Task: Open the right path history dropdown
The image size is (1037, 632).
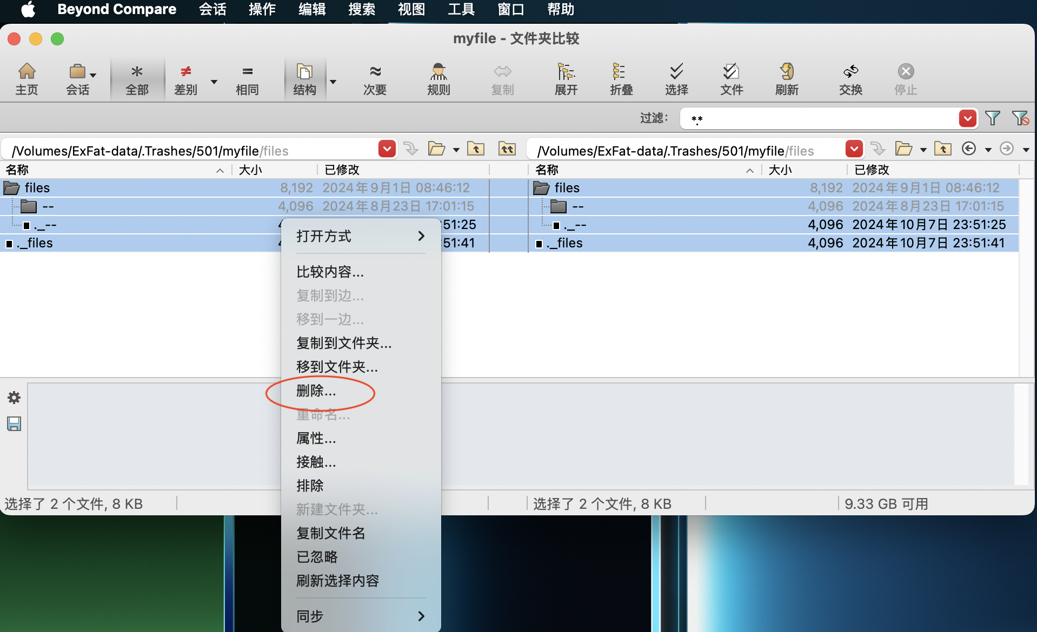Action: pyautogui.click(x=854, y=149)
